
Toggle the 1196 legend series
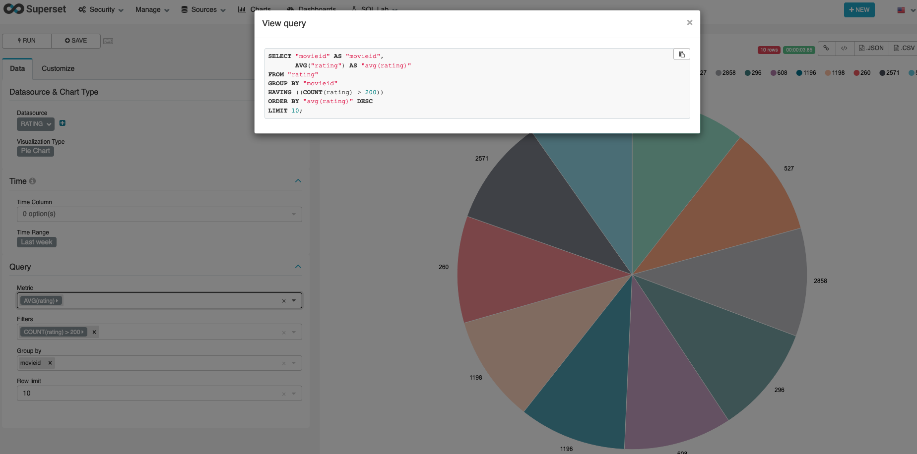click(x=806, y=73)
